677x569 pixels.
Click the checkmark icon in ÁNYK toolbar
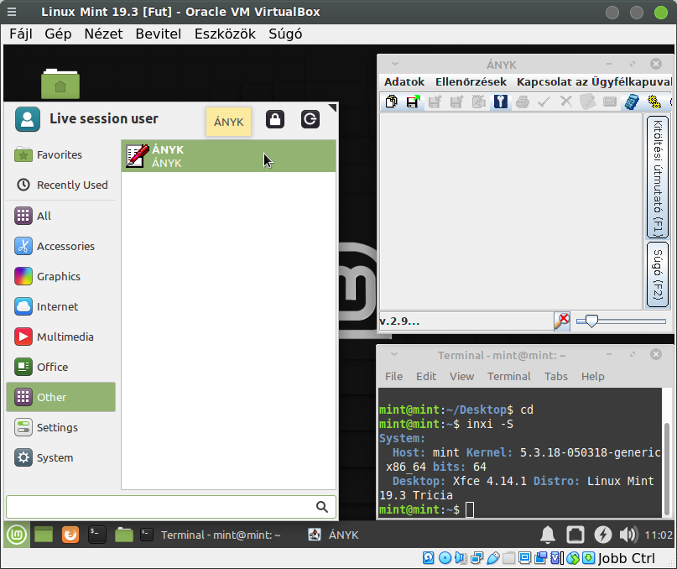click(544, 102)
